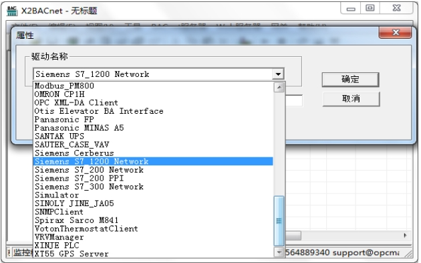Screen dimensions: 421x263
Task: Select VRVManager in the list
Action: (x=153, y=237)
